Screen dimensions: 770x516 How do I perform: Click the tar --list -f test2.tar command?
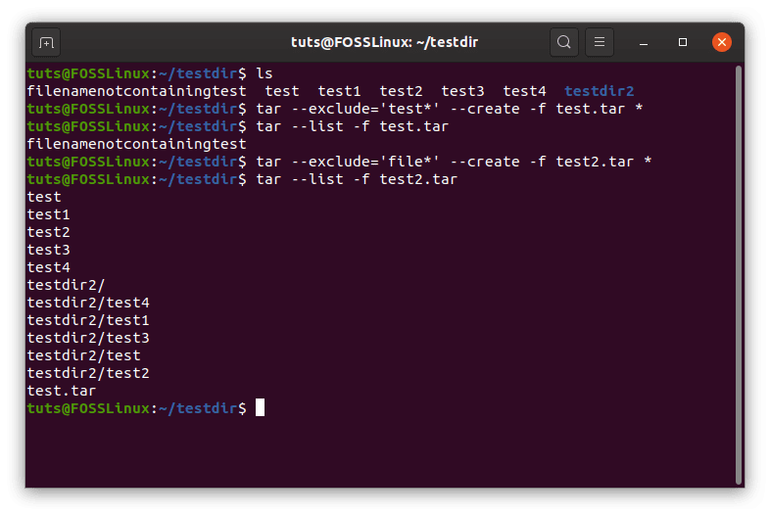[x=357, y=179]
